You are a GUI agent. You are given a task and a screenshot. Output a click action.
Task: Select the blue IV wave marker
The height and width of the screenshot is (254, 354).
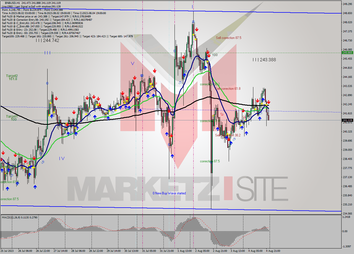click(x=62, y=158)
